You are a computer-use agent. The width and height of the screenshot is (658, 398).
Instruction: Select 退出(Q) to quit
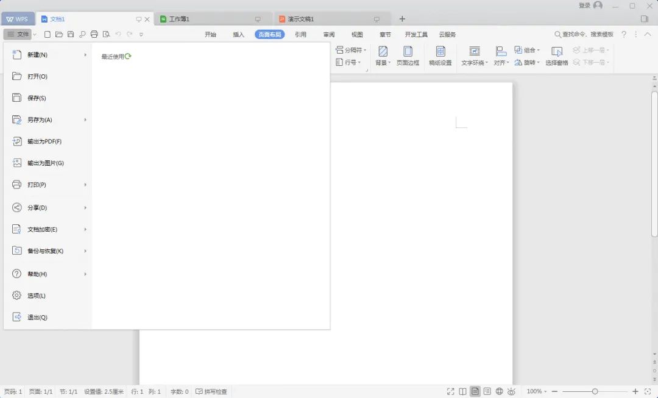coord(48,318)
